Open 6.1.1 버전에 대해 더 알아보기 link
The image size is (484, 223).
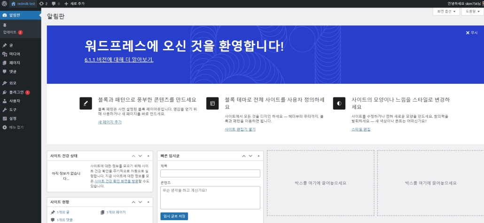[x=119, y=60]
